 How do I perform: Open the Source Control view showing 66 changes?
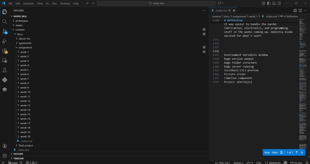tap(4, 31)
